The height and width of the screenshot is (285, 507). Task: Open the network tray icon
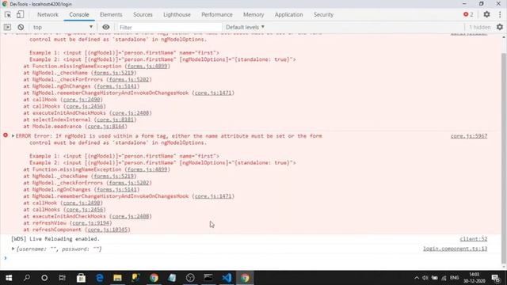(444, 278)
